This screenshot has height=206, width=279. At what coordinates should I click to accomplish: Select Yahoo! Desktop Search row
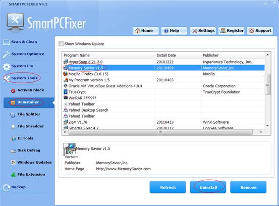click(163, 110)
